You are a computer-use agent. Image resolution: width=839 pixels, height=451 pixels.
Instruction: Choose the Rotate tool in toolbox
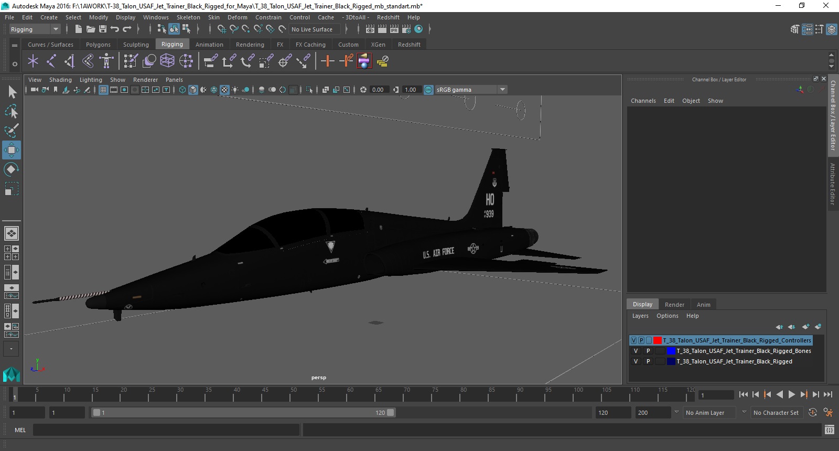tap(12, 169)
